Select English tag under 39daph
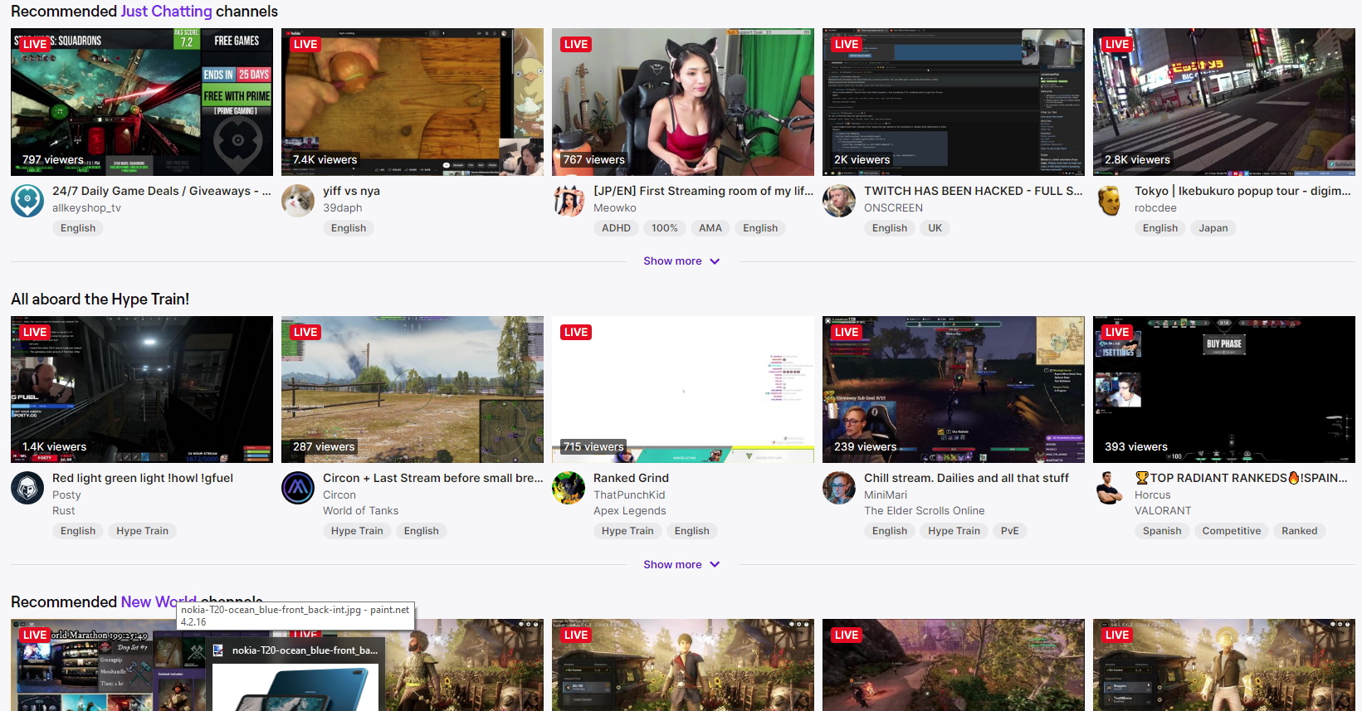This screenshot has height=711, width=1362. (x=349, y=228)
